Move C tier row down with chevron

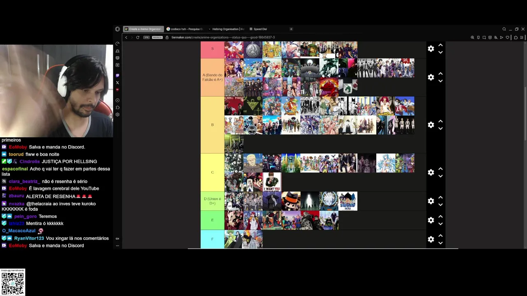pos(440,176)
